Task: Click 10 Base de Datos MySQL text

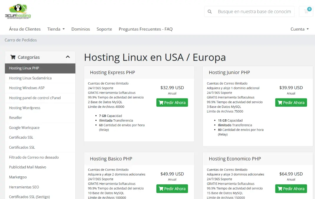Action: coord(106,193)
